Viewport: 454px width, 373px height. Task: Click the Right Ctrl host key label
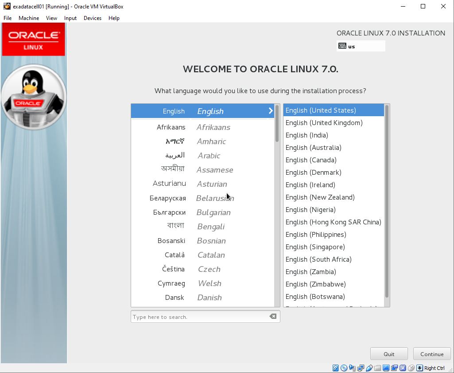tap(435, 368)
